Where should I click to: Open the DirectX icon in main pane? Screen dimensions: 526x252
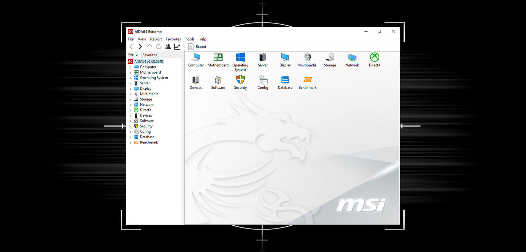[x=375, y=57]
